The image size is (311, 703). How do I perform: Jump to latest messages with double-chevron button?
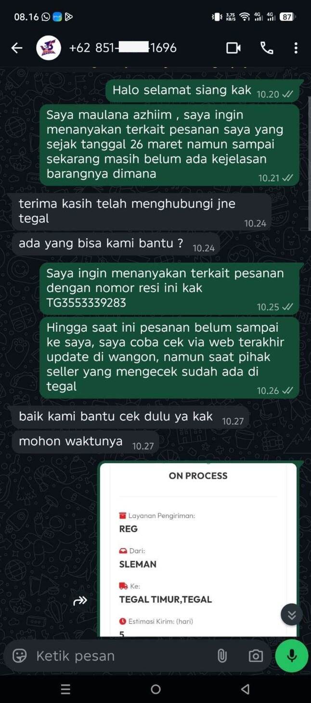pos(292,614)
